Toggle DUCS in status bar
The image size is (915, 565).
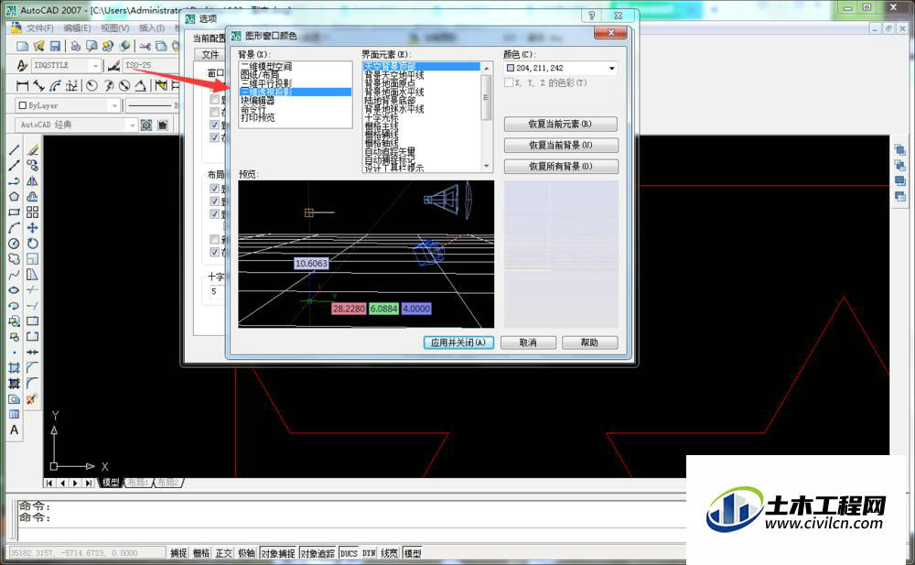click(x=349, y=553)
